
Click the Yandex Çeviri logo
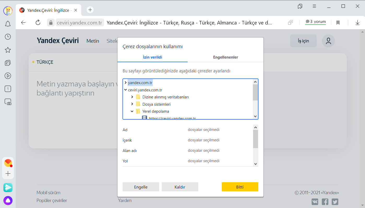pos(58,41)
